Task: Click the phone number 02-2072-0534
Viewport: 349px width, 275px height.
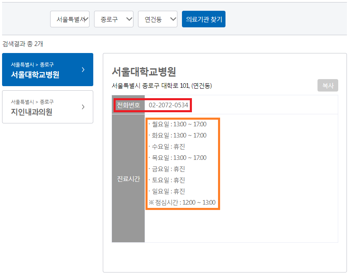Action: coord(168,105)
